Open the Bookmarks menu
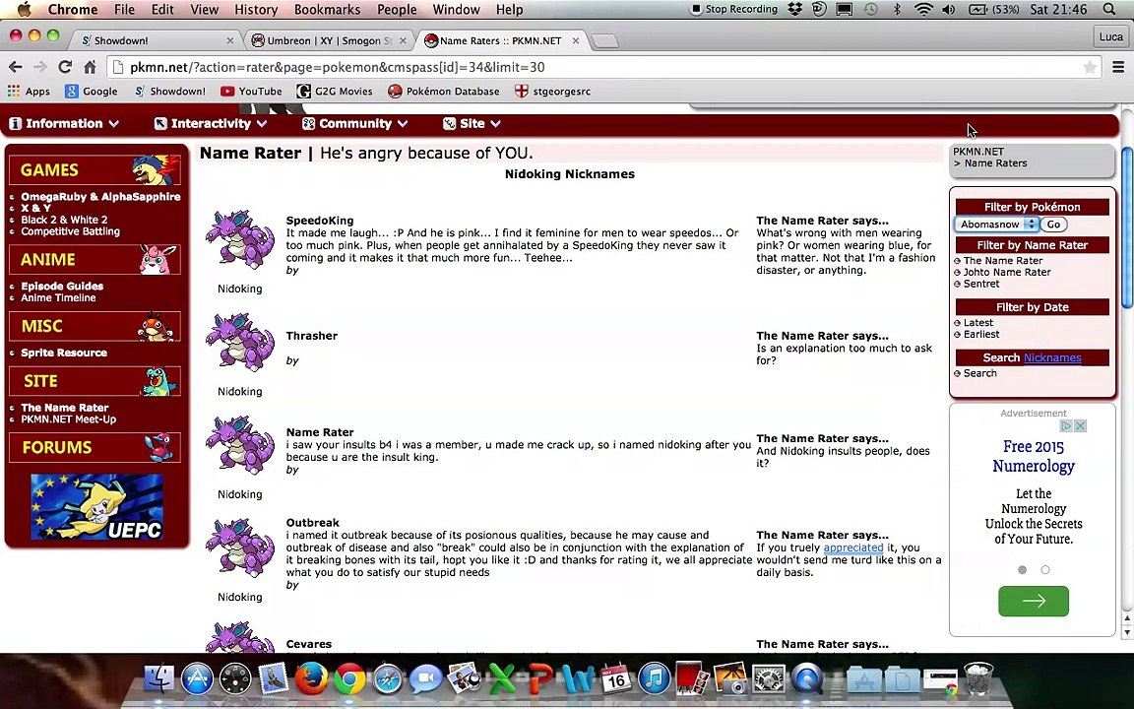This screenshot has height=709, width=1134. click(327, 10)
